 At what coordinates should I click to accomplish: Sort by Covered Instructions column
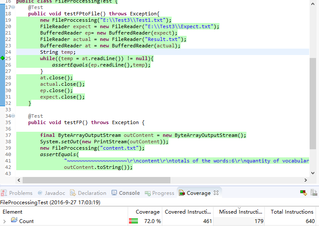coord(187,212)
